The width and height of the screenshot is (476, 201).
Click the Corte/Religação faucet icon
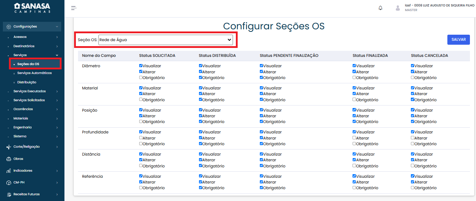(9, 147)
